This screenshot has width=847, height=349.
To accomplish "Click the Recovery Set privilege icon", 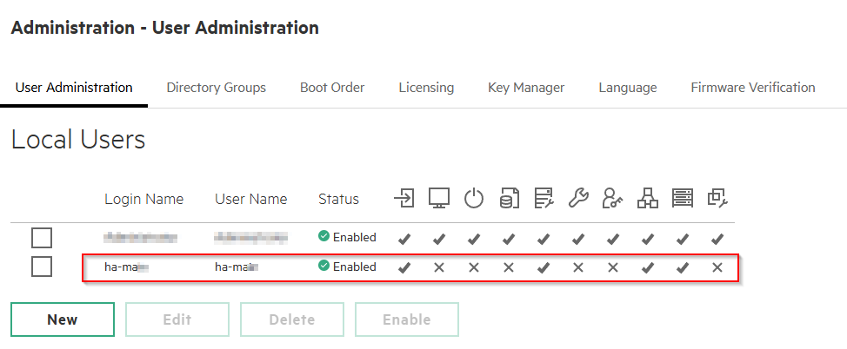I will pos(717,199).
